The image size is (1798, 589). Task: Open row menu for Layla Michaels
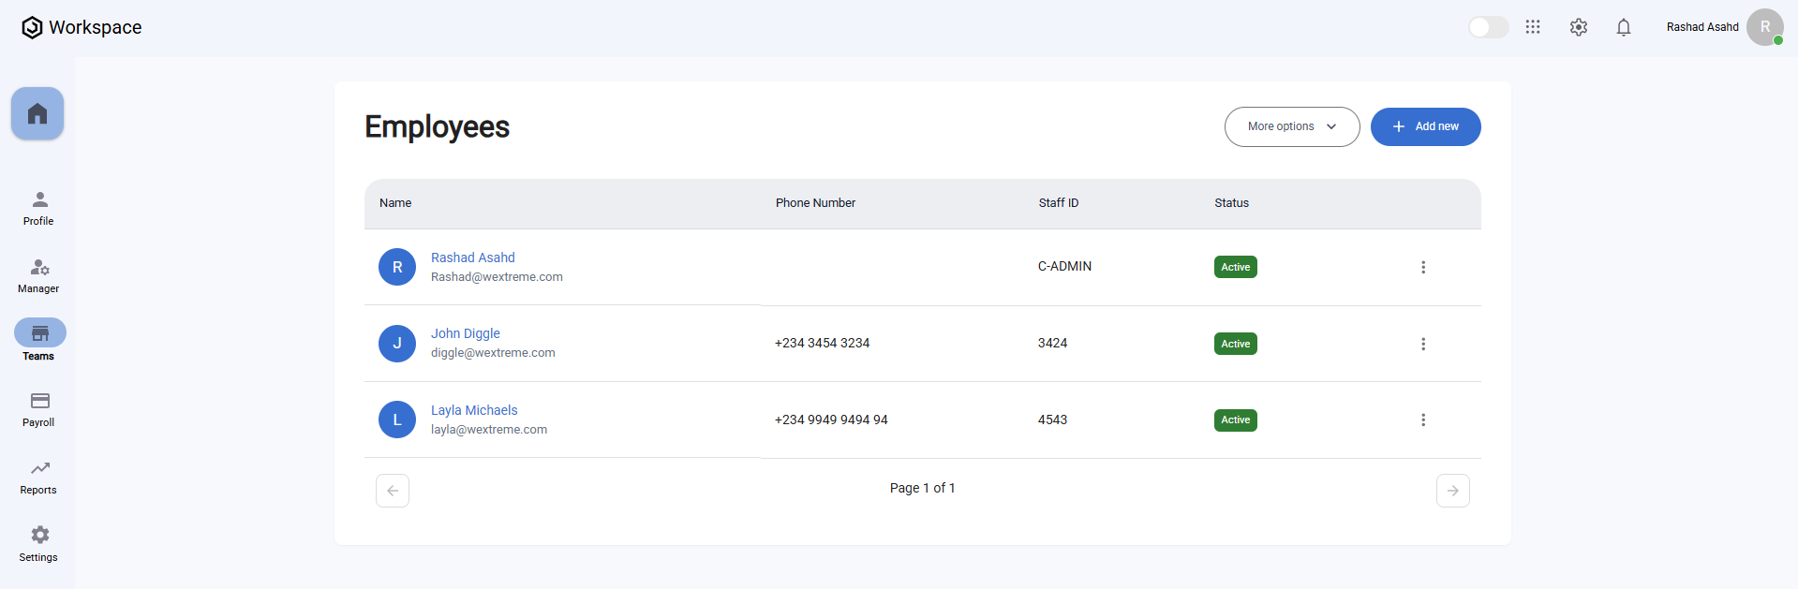[x=1423, y=420]
